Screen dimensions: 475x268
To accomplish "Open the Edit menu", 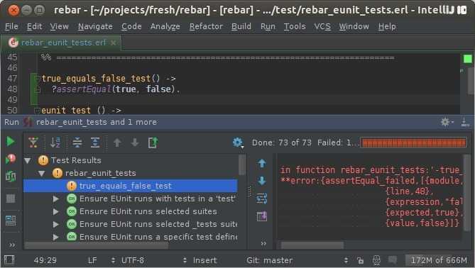I will (34, 27).
